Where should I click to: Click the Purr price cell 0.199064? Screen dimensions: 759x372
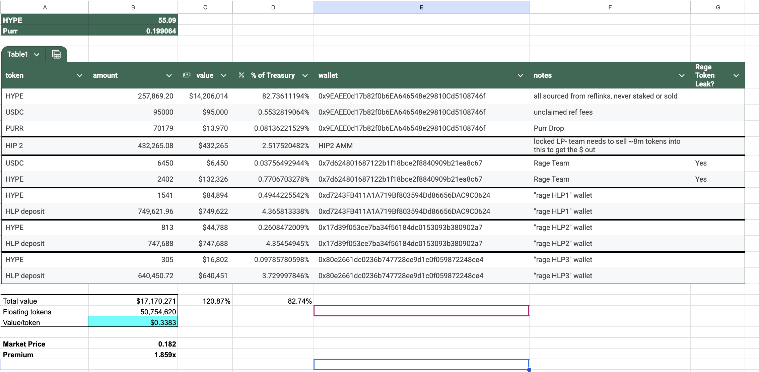click(x=133, y=30)
